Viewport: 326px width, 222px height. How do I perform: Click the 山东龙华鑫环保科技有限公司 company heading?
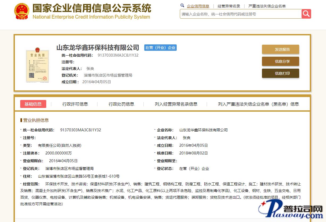tap(98, 48)
